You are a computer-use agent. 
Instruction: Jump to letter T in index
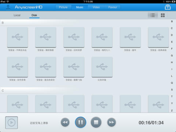click(172, 96)
